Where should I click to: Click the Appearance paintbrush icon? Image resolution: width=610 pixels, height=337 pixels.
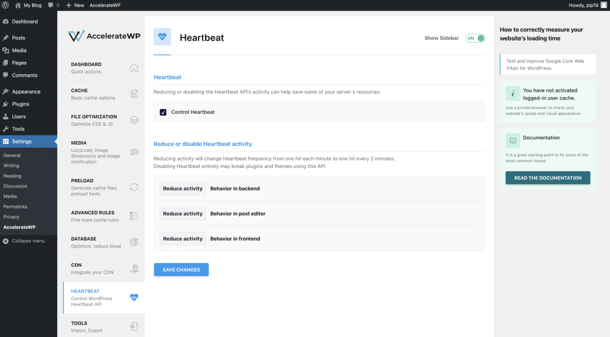tap(6, 91)
